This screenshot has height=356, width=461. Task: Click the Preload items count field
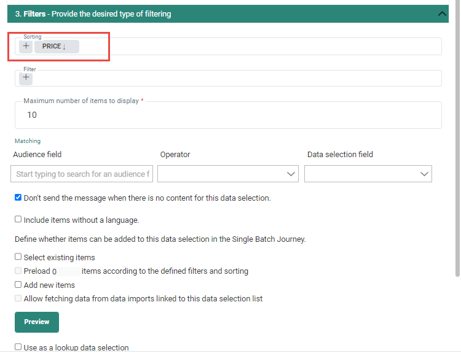click(66, 271)
